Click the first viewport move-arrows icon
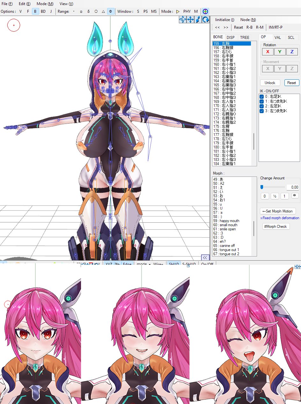Screen dimensions: 301x404 (183, 20)
